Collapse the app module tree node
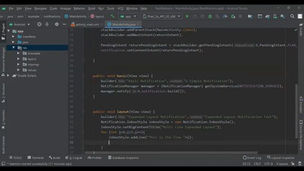The height and width of the screenshot is (171, 304). coord(9,31)
